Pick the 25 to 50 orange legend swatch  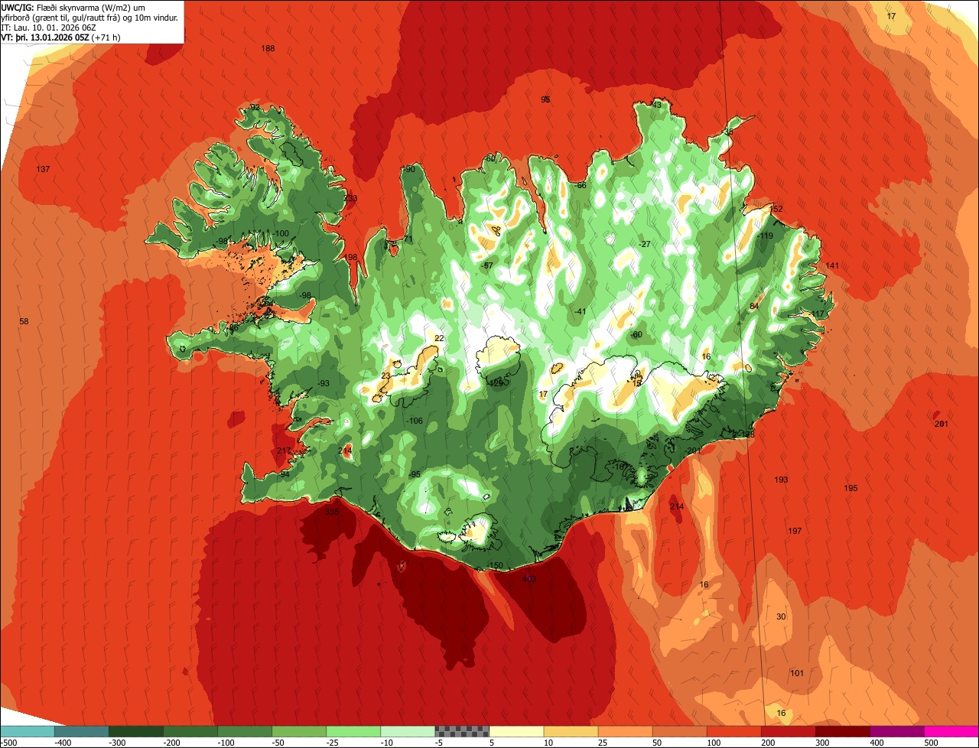click(625, 731)
